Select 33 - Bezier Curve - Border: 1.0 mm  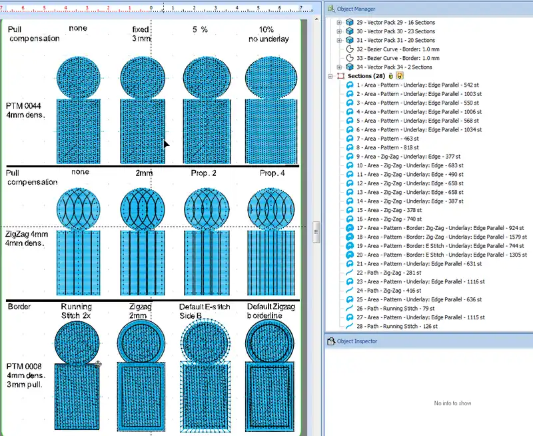coord(398,58)
